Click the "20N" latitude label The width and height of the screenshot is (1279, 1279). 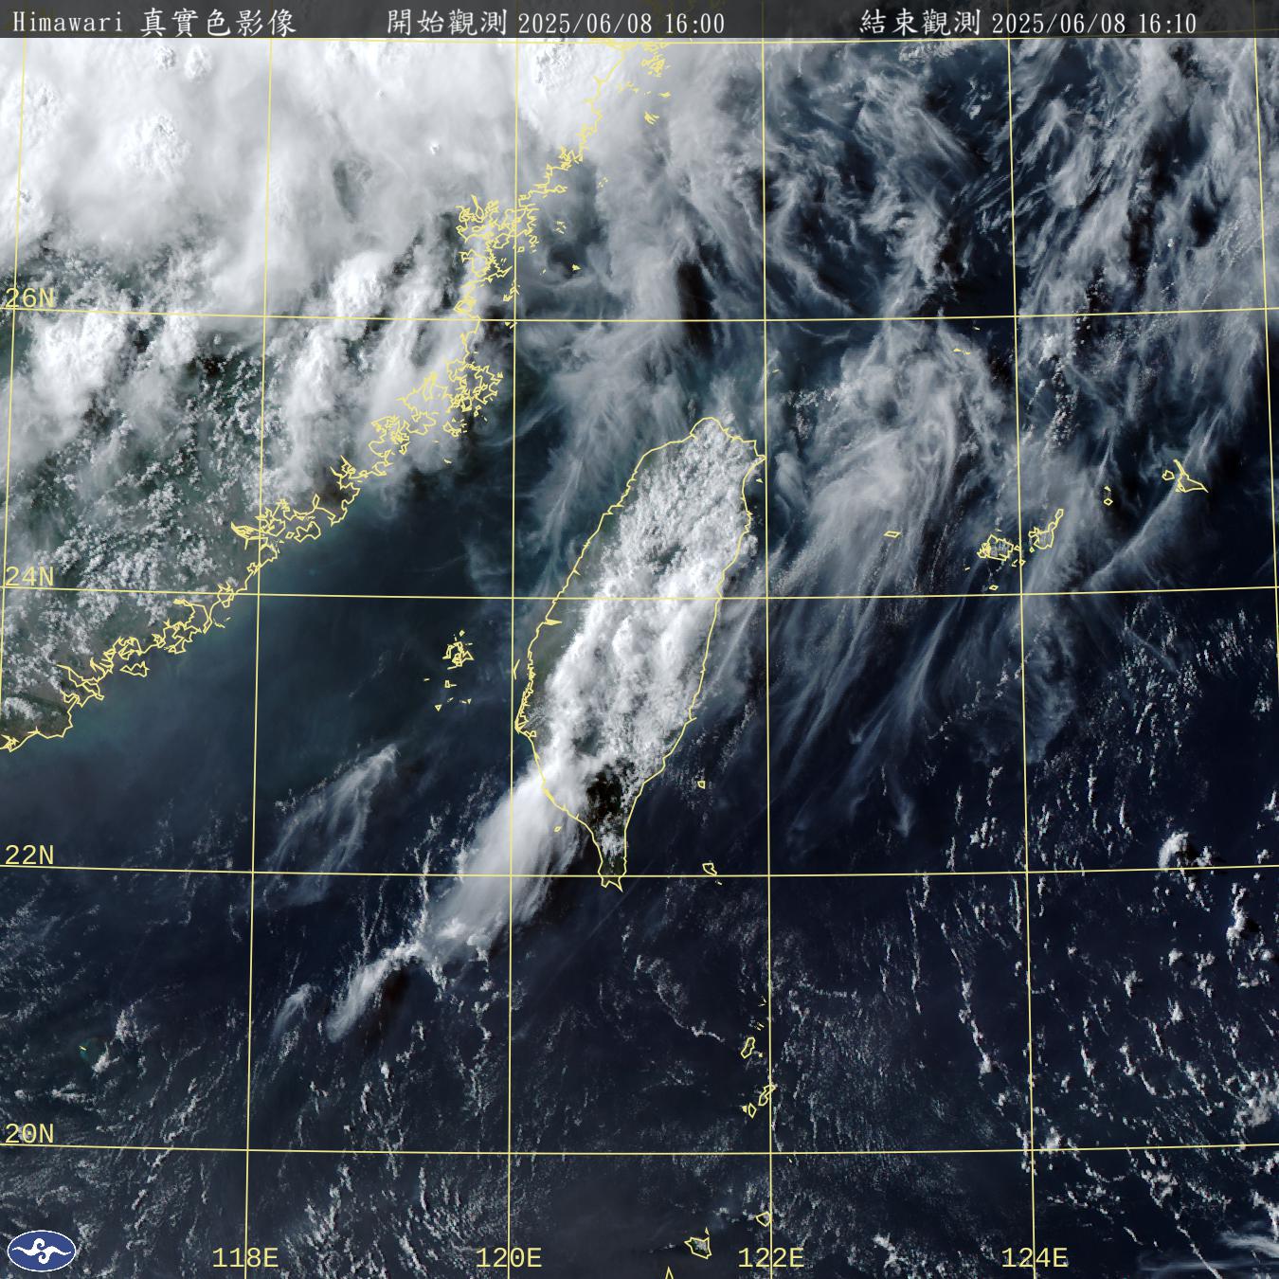pyautogui.click(x=29, y=1133)
